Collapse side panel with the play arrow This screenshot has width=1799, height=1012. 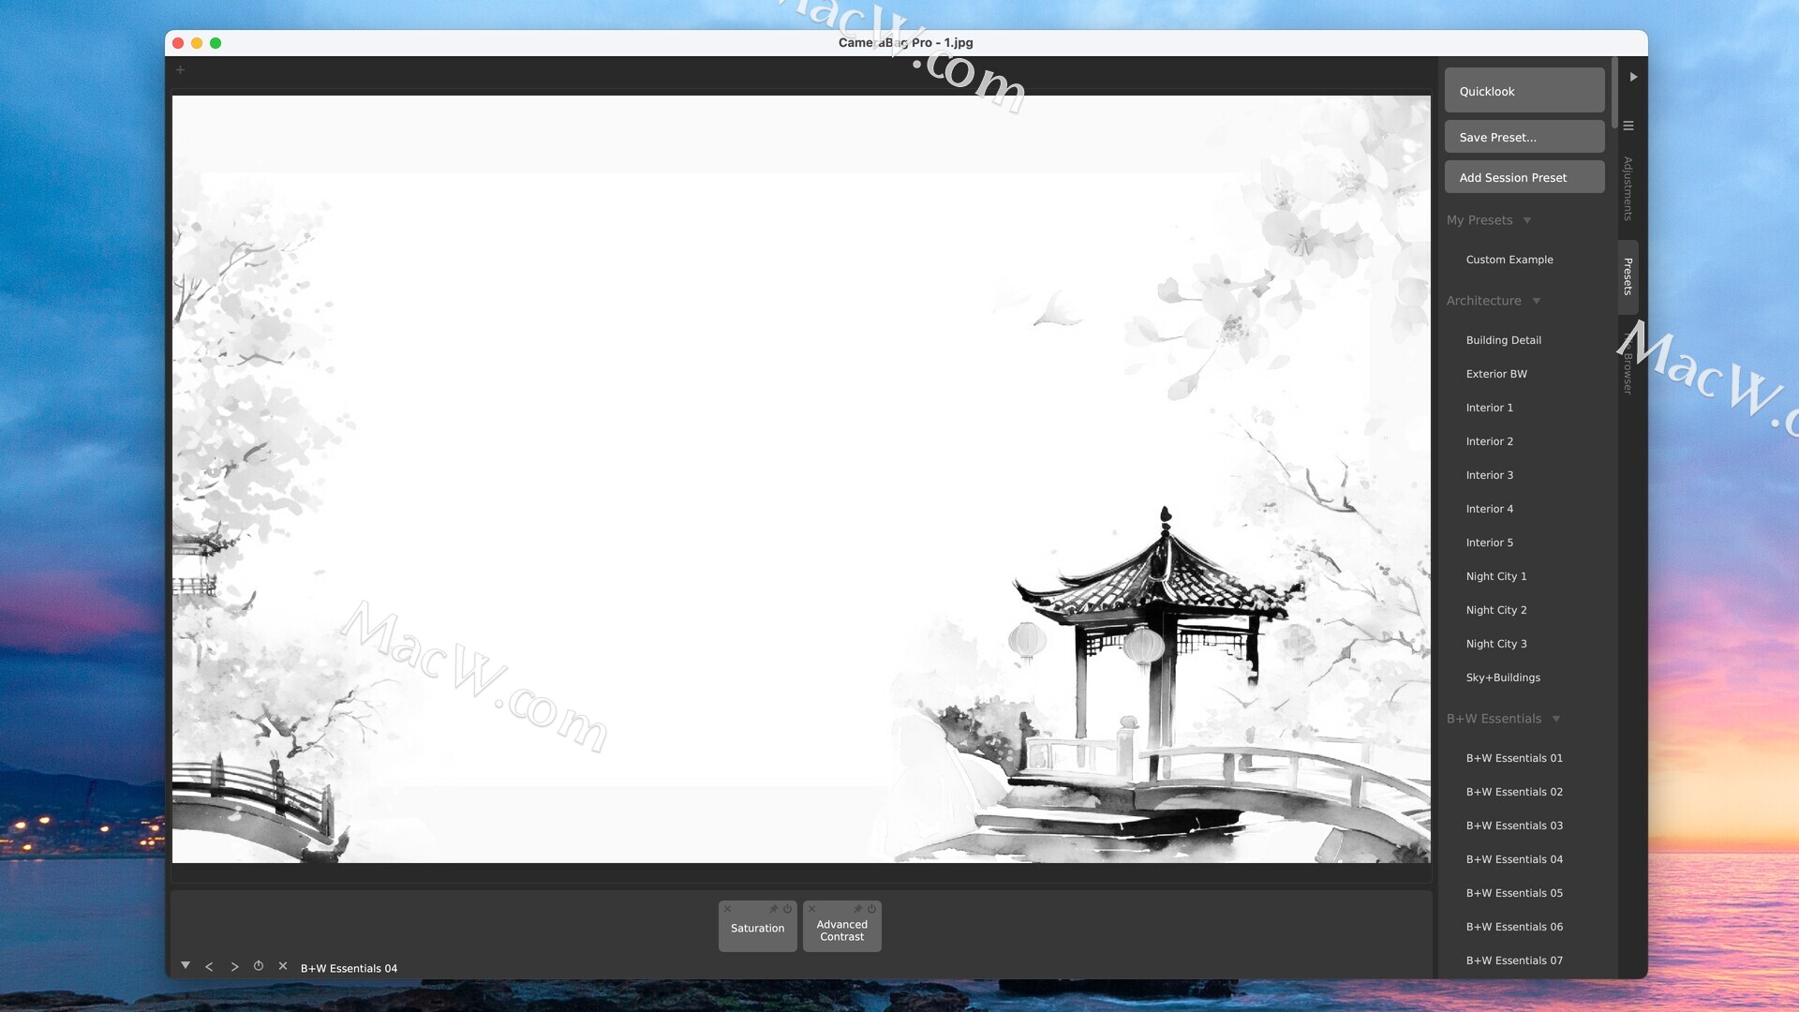(1633, 77)
